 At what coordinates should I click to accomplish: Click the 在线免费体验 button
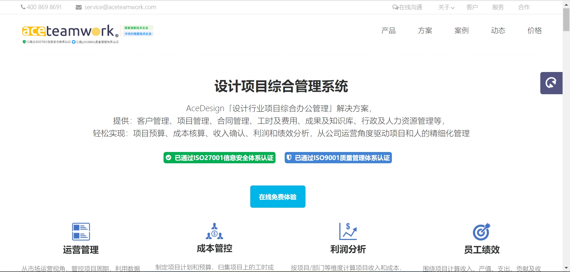pyautogui.click(x=278, y=197)
